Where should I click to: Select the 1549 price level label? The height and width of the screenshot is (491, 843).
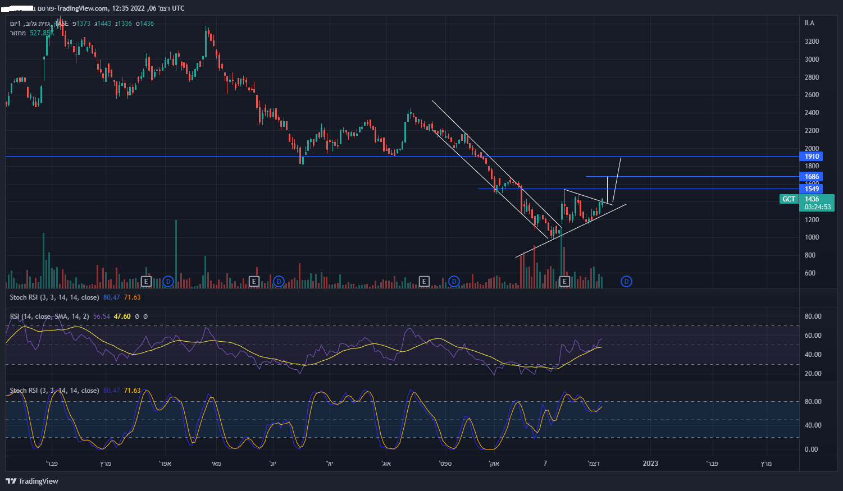812,189
